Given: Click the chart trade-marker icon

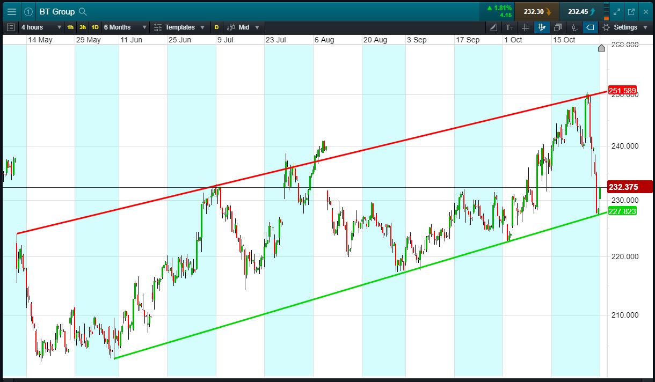Looking at the screenshot, I should pos(574,27).
